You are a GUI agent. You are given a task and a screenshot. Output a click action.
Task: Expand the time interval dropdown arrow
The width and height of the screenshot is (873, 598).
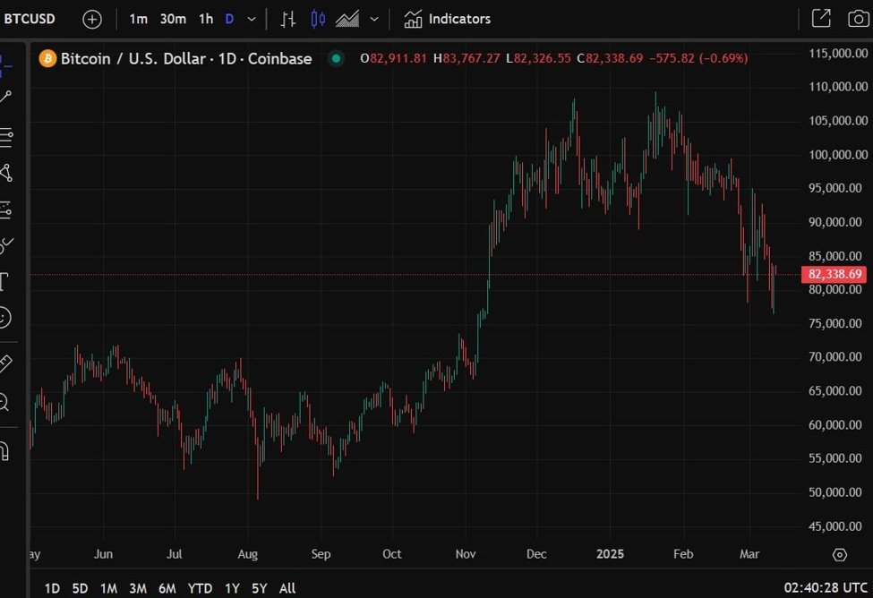click(x=252, y=19)
